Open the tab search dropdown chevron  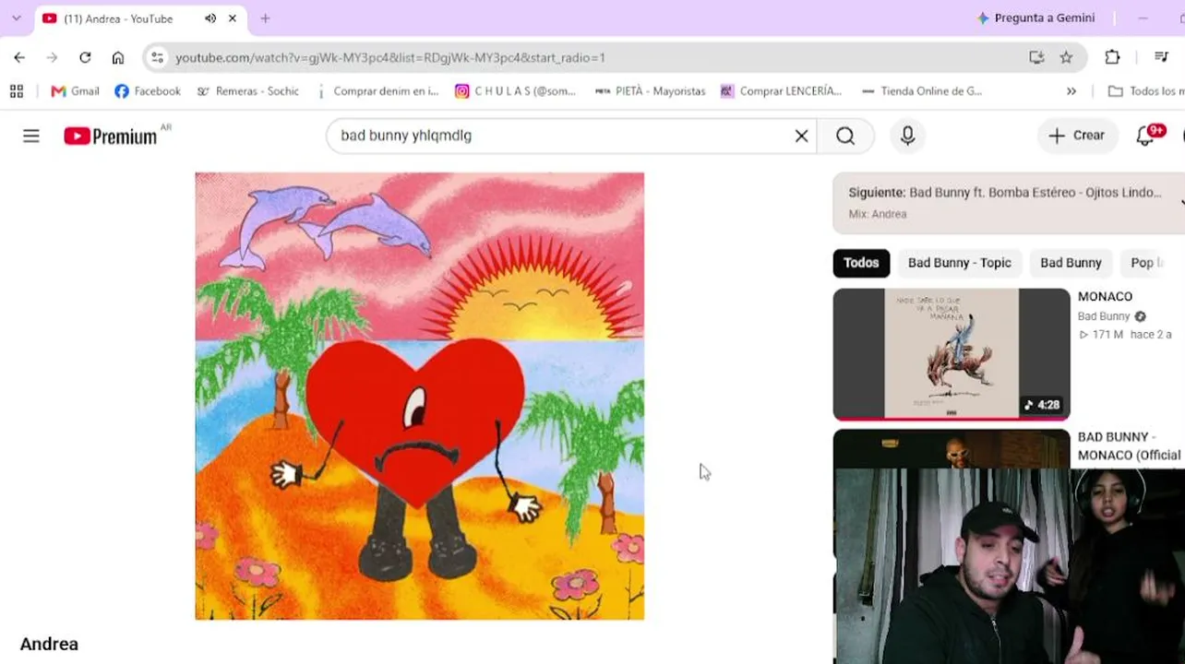(x=16, y=18)
